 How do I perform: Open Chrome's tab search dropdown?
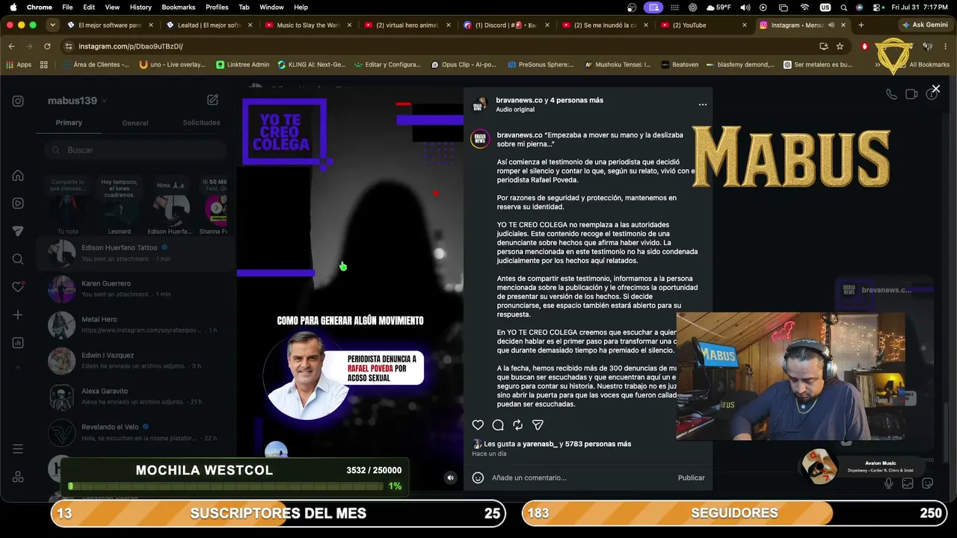point(52,25)
